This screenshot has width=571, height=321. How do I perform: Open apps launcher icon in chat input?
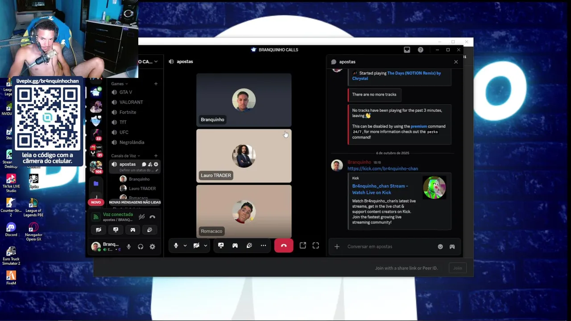click(452, 247)
